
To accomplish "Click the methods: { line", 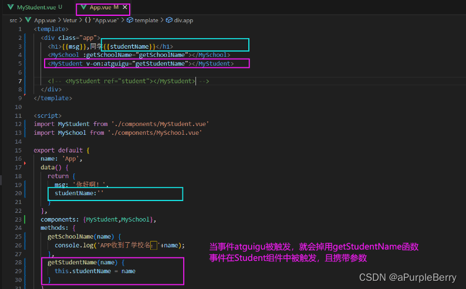I will 58,228.
